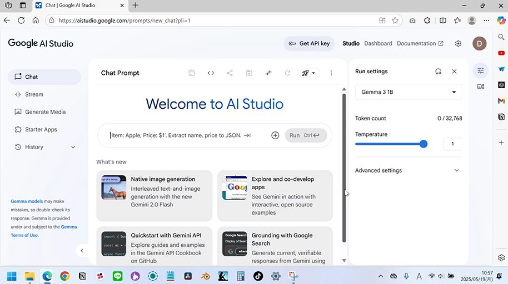508x284 pixels.
Task: Click the plus icon in the prompt box
Action: coord(275,135)
